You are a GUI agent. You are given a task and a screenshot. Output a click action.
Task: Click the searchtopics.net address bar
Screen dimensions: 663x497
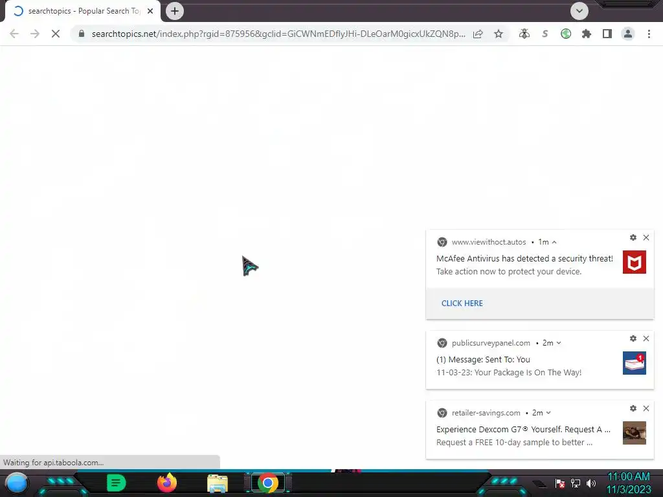click(x=278, y=34)
